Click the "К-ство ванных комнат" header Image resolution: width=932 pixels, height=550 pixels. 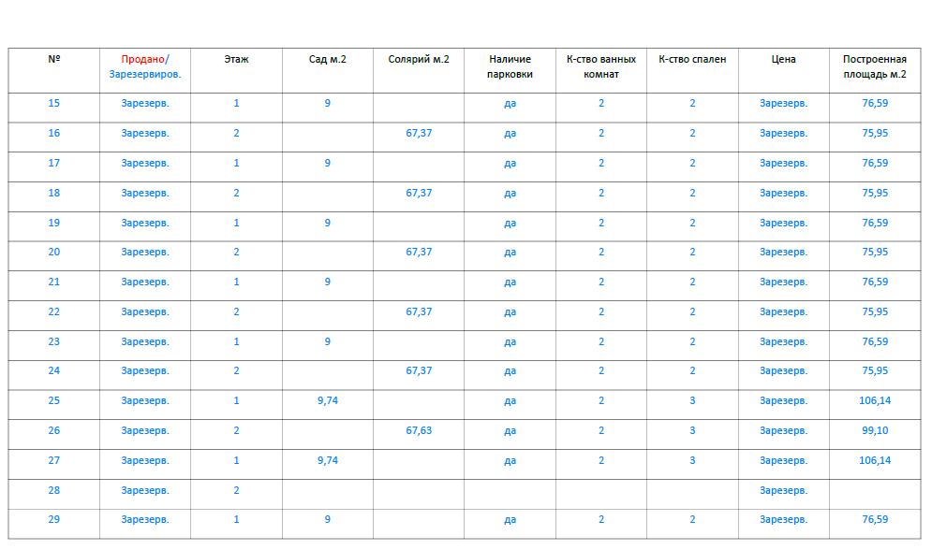[601, 66]
